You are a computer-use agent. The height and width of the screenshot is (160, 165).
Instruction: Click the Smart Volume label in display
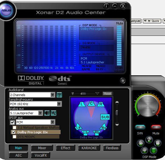119,69
